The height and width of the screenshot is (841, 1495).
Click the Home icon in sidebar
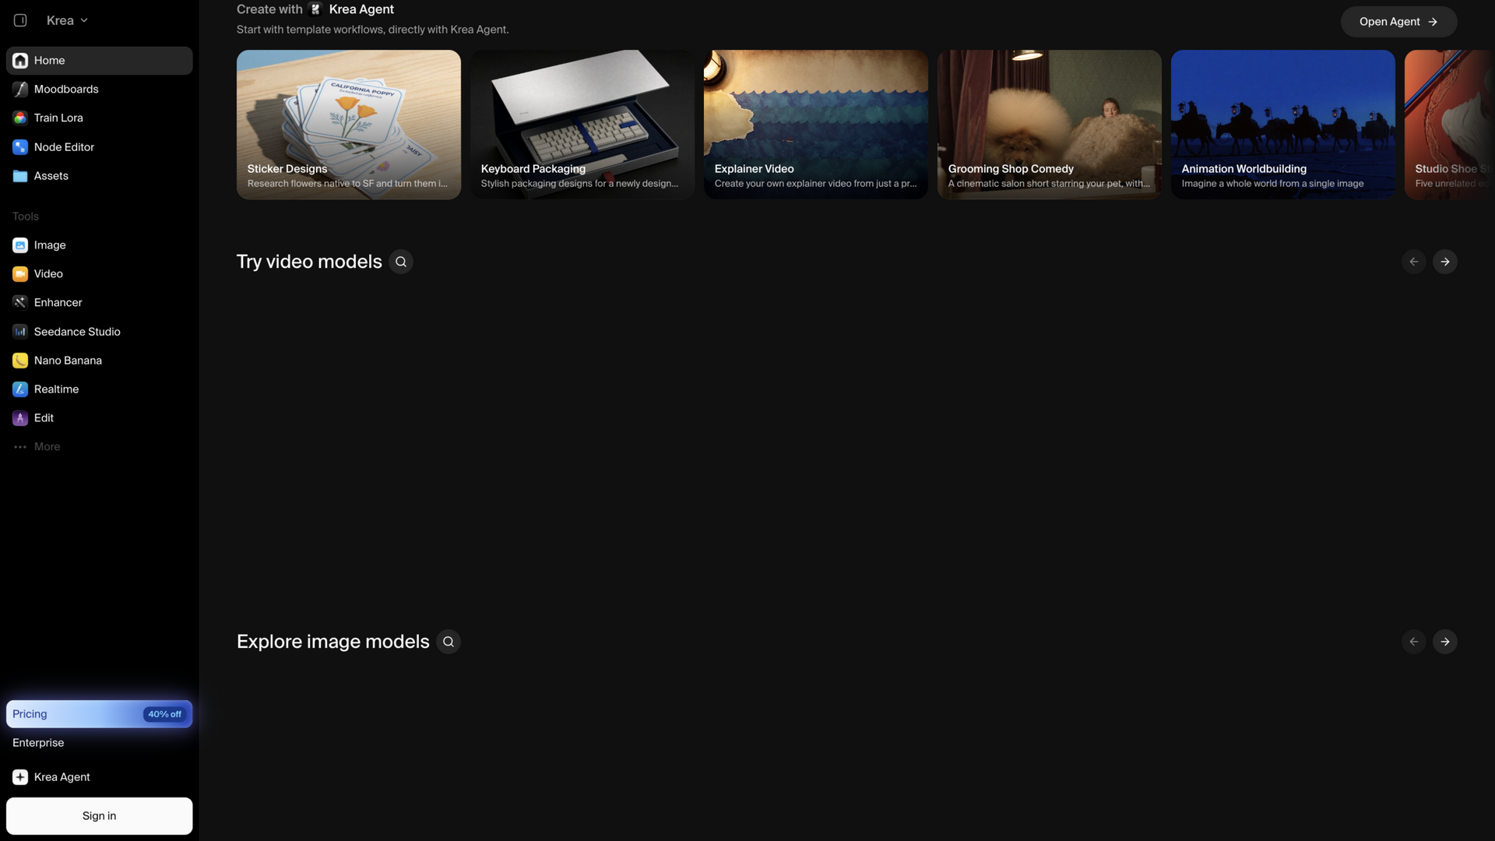20,61
